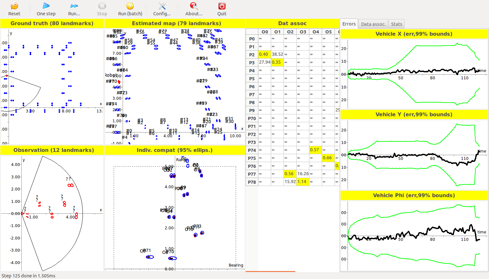Open the Stats tab
This screenshot has width=489, height=279.
tap(396, 24)
